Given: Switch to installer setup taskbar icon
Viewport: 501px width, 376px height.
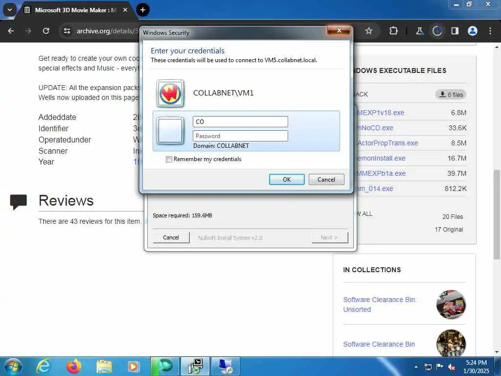Looking at the screenshot, I should click(x=195, y=366).
